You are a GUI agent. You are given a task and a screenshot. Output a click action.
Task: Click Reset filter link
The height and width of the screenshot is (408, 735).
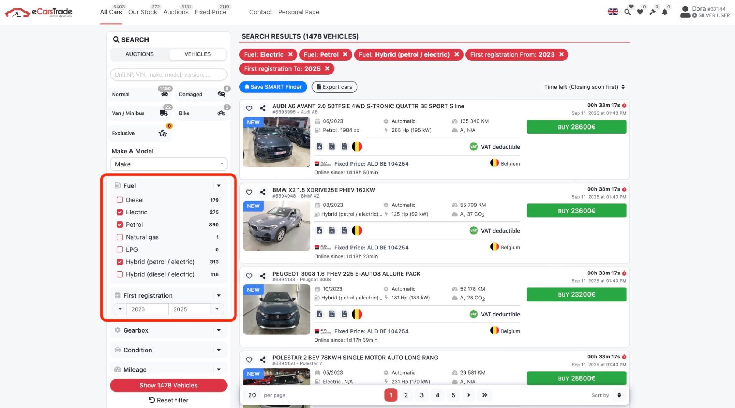pyautogui.click(x=169, y=400)
